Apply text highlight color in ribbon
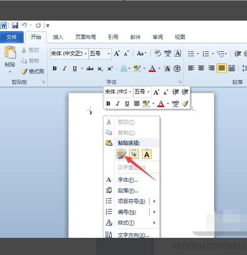 point(137,68)
